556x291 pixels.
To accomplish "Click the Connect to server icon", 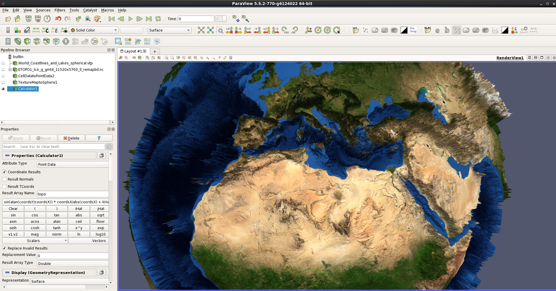I will 28,19.
